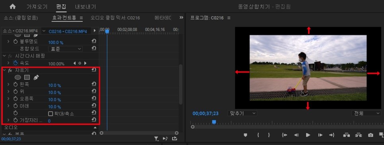The height and width of the screenshot is (145, 384).
Task: Click the effect controls timeline playhead
Action: pos(107,31)
